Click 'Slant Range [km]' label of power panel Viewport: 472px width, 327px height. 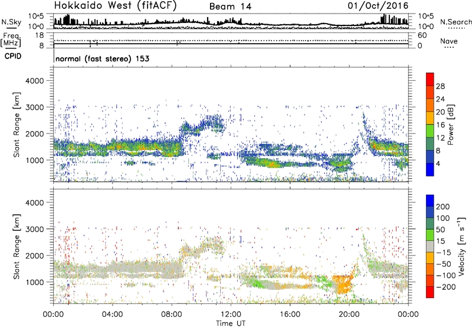17,125
